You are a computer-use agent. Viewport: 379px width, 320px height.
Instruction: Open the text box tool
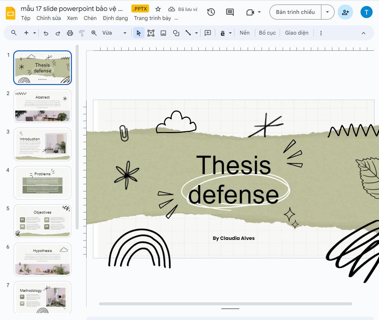pos(151,33)
